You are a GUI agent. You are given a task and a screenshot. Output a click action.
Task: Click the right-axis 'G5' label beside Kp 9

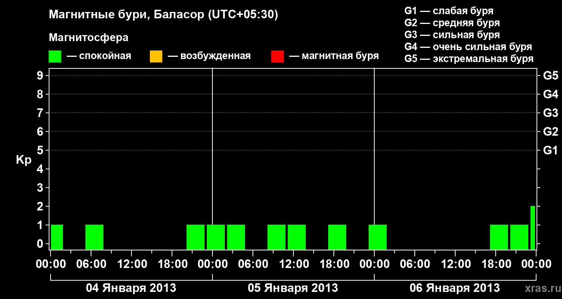(x=550, y=76)
